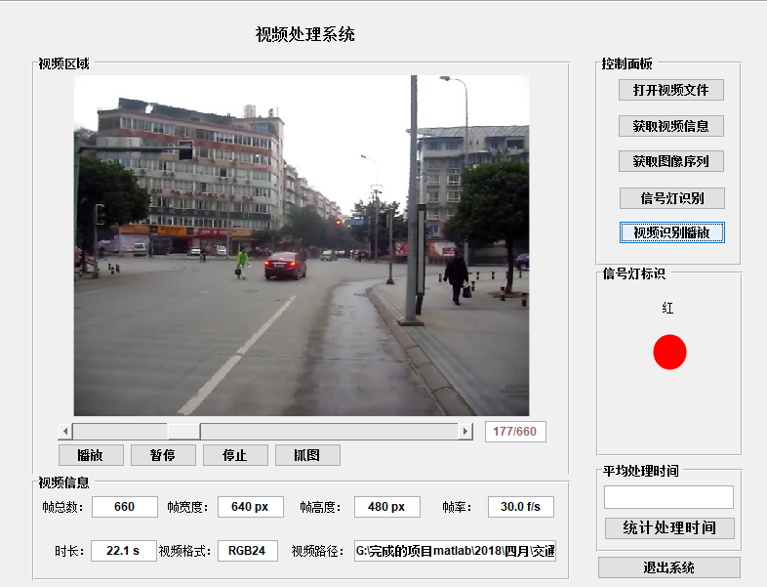
Task: Click the 帧总数 field showing 660
Action: point(125,507)
